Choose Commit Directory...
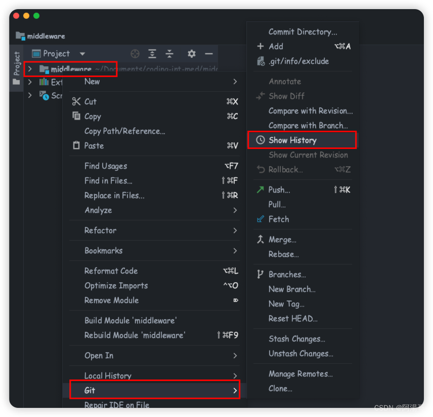Screen dimensions: 433x417 pos(302,32)
